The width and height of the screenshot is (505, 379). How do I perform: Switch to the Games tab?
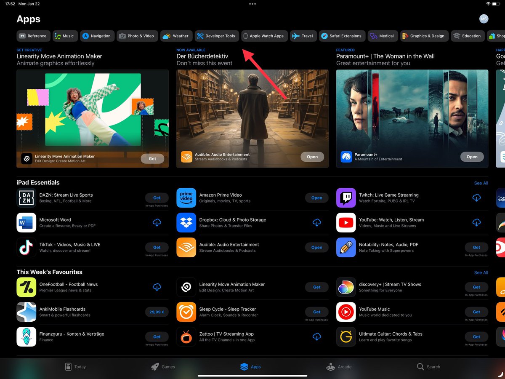[x=163, y=367]
